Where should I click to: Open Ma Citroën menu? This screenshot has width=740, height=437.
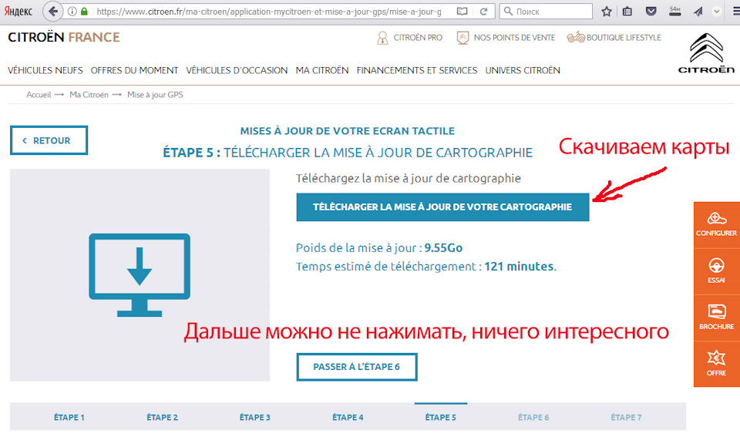pyautogui.click(x=322, y=70)
